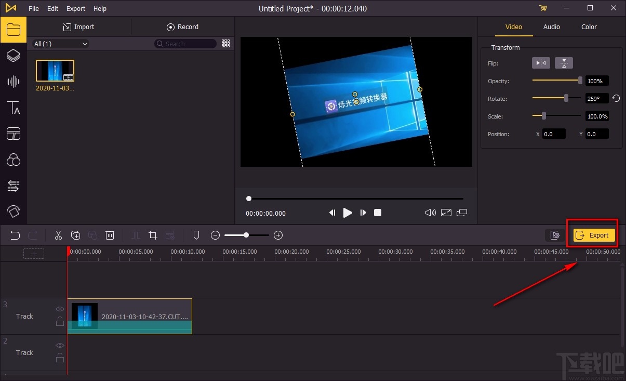
Task: Toggle visibility of Track 2
Action: point(60,345)
